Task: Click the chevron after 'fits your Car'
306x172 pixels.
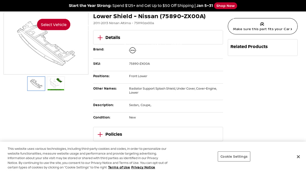Action: [291, 29]
